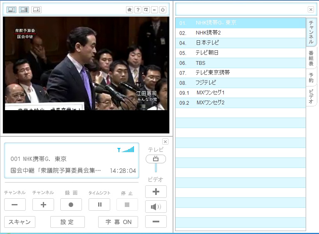319x234 pixels.
Task: Go to next channel with plus button
Action: point(43,204)
